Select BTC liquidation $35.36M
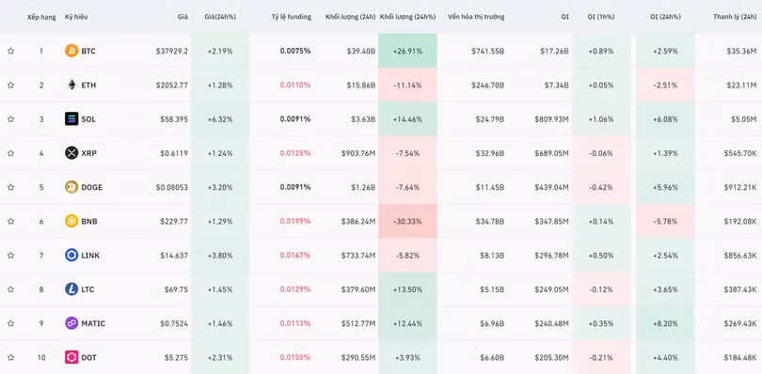The width and height of the screenshot is (762, 374). [x=741, y=51]
